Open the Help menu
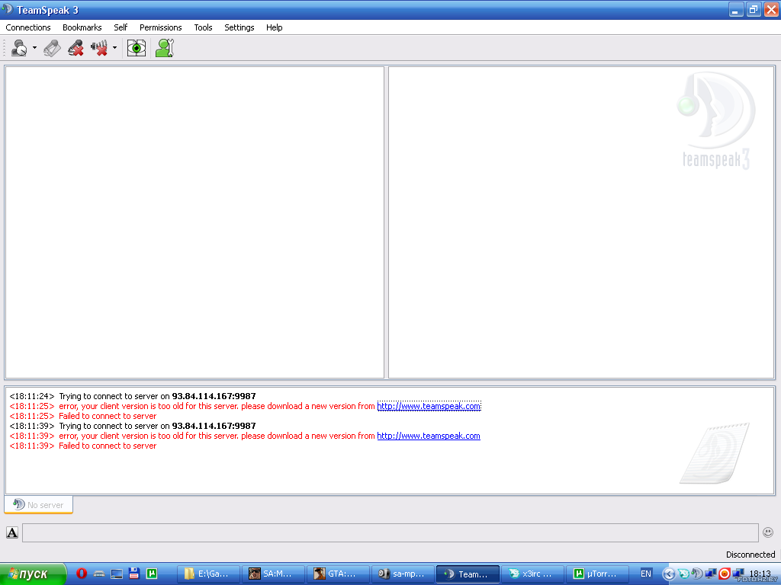781x585 pixels. click(274, 27)
